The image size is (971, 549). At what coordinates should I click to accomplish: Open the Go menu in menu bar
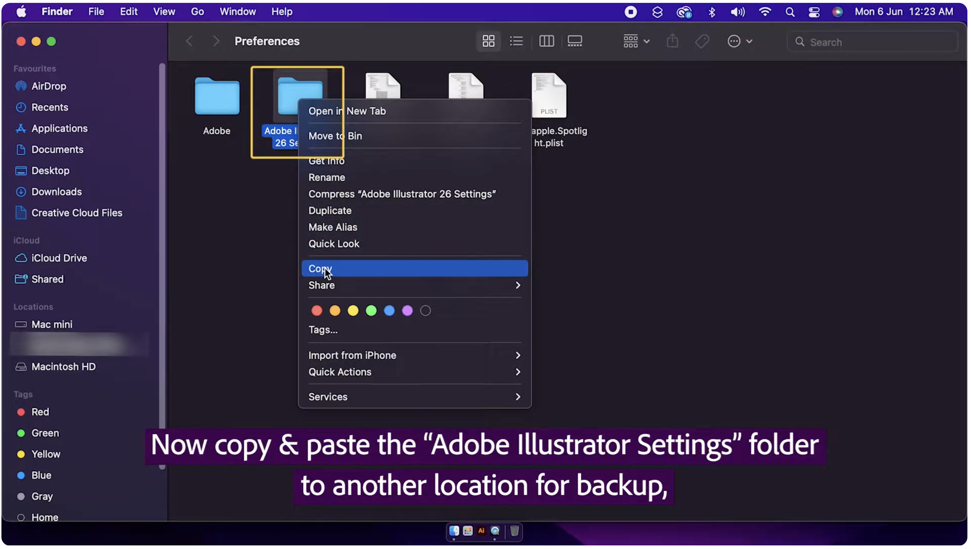click(x=197, y=12)
